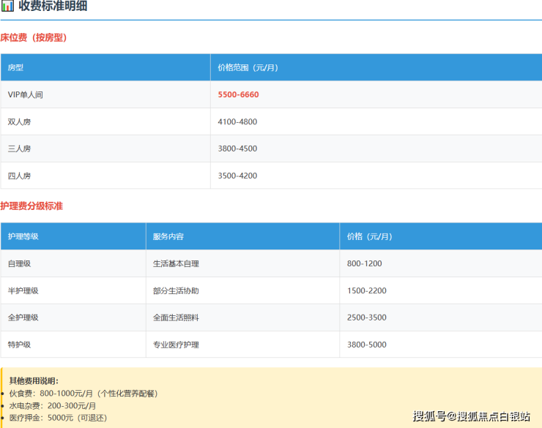Click the 3800-5000 price for 特护级
Screen dimensions: 542x428
coord(367,345)
